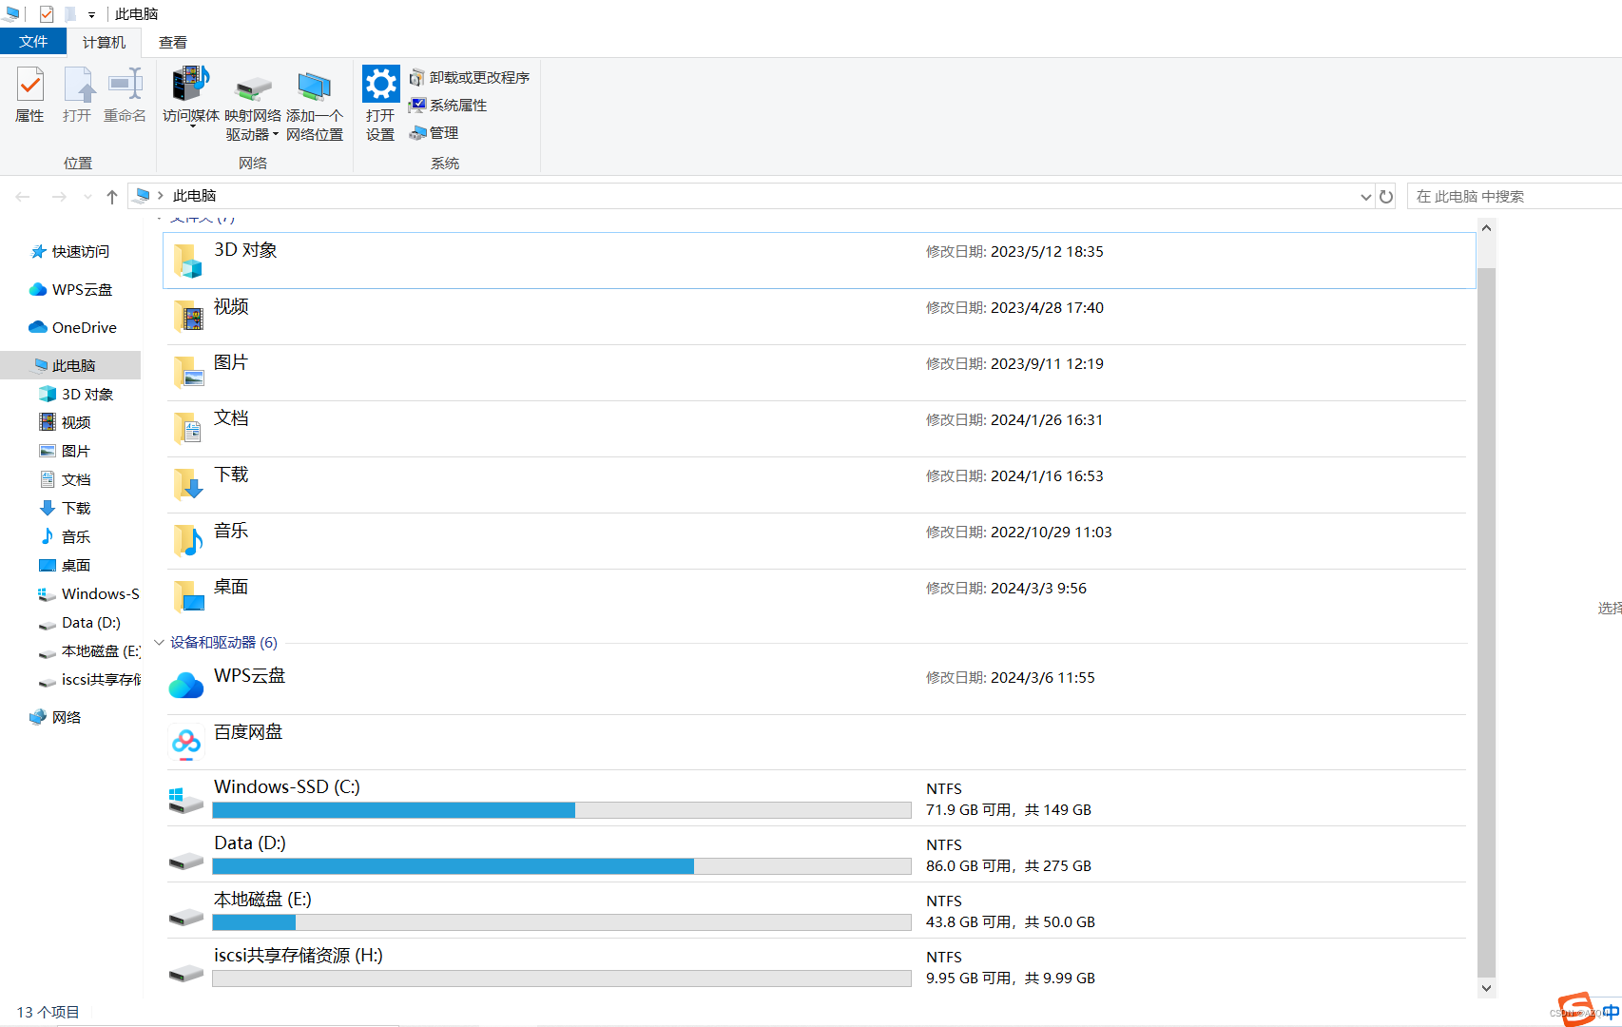The height and width of the screenshot is (1027, 1622).
Task: Select OneDrive in the navigation pane
Action: coord(72,327)
